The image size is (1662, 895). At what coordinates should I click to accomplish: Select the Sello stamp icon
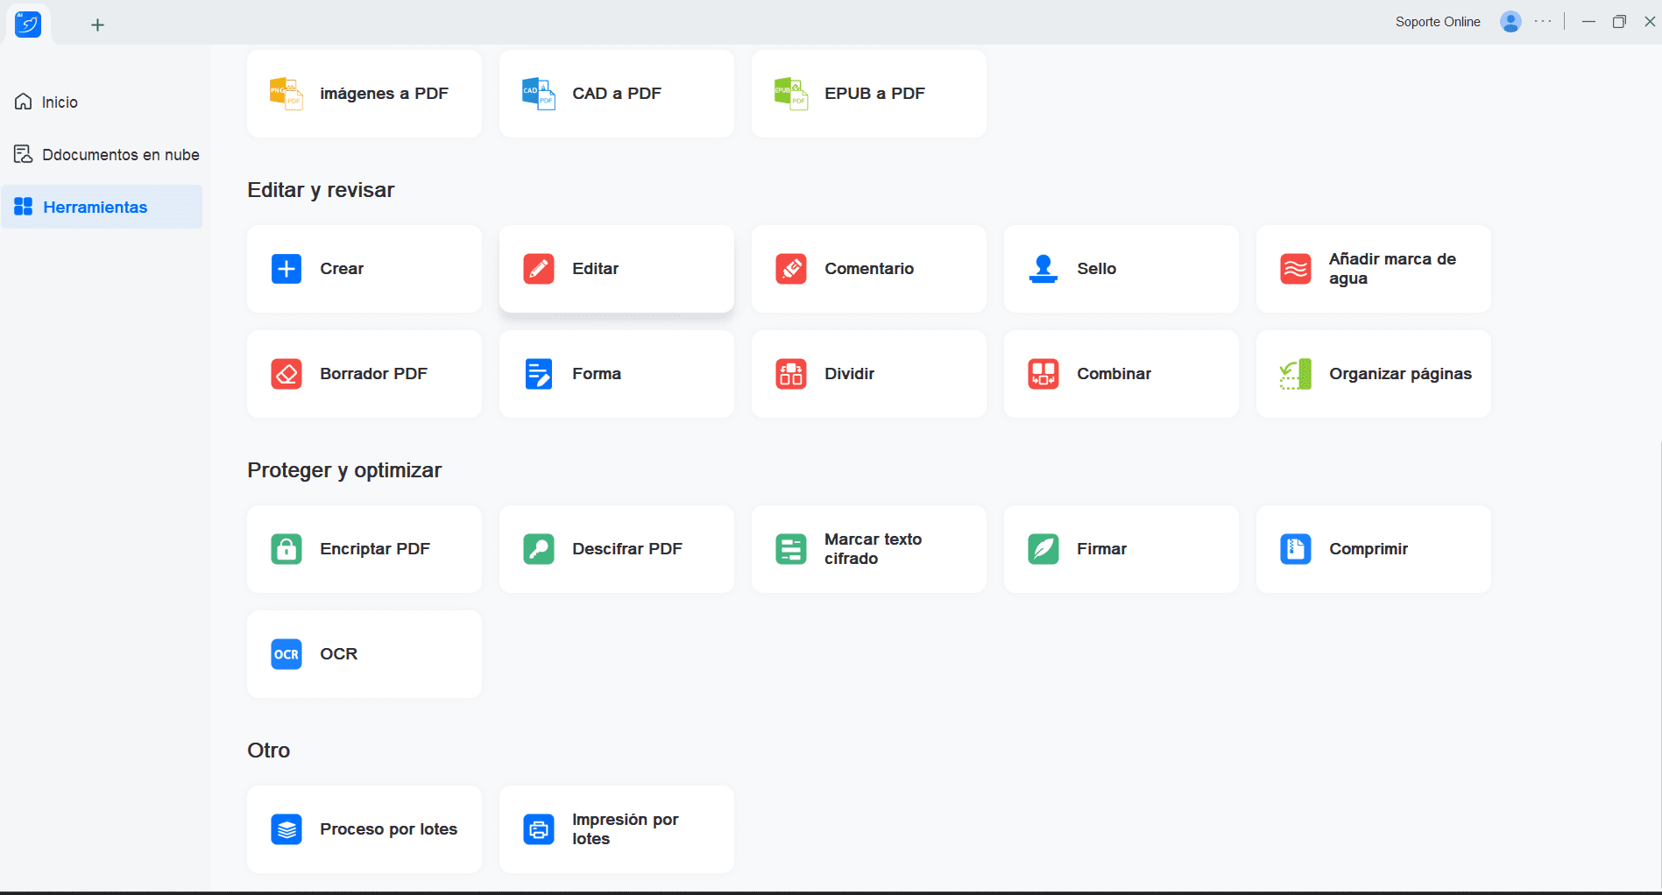click(x=1043, y=269)
